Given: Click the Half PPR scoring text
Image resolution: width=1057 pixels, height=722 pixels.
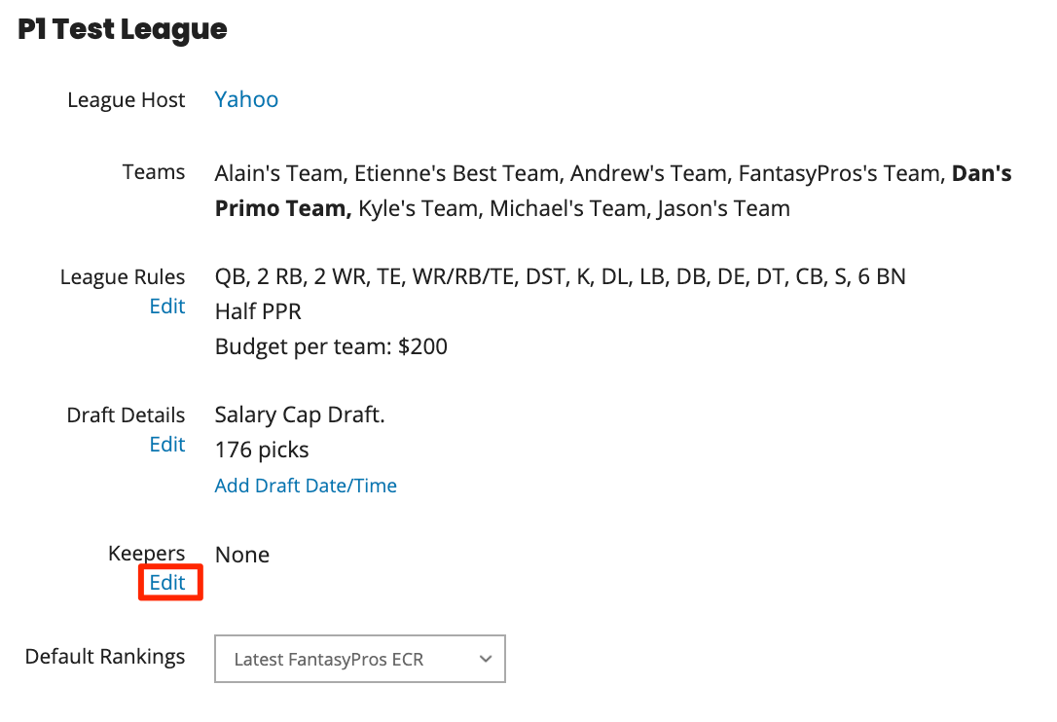Looking at the screenshot, I should click(x=258, y=311).
